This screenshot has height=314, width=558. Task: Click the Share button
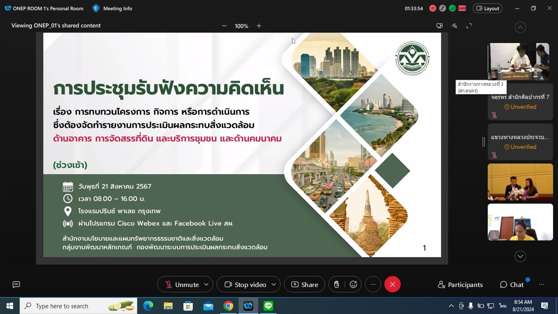click(304, 284)
